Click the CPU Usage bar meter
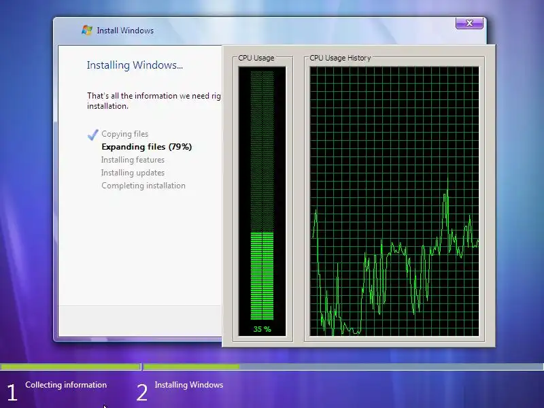The width and height of the screenshot is (544, 408). (x=262, y=195)
